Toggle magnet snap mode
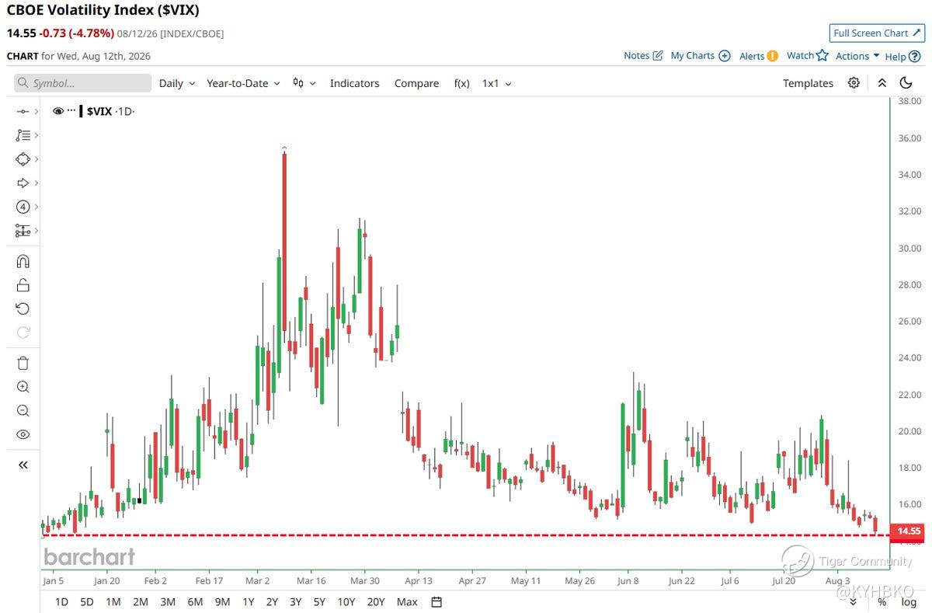The image size is (932, 613). pyautogui.click(x=23, y=261)
